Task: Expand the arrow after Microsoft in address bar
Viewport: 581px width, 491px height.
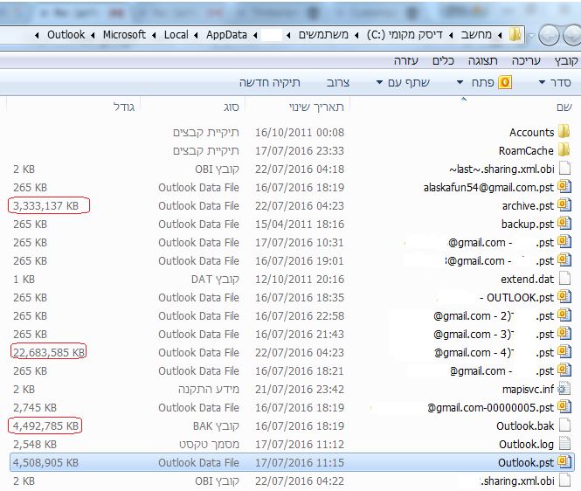Action: (x=93, y=35)
